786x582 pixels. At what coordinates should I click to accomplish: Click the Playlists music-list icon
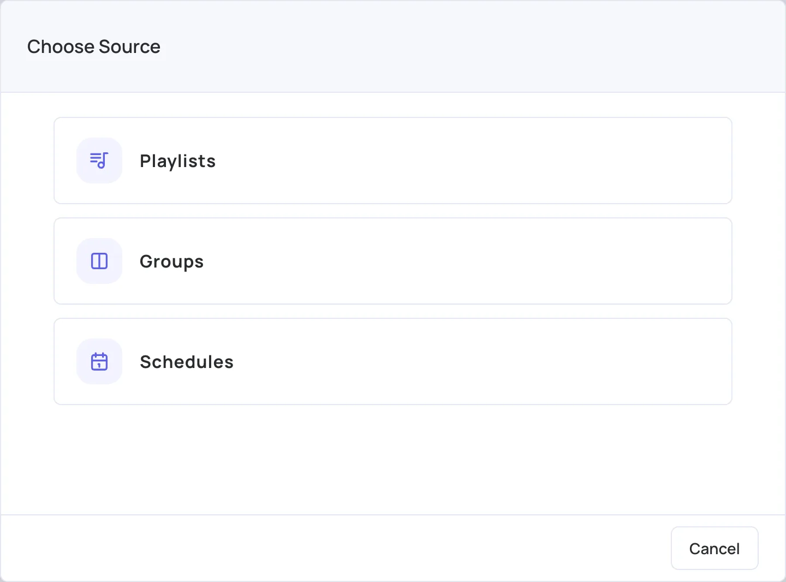[99, 161]
